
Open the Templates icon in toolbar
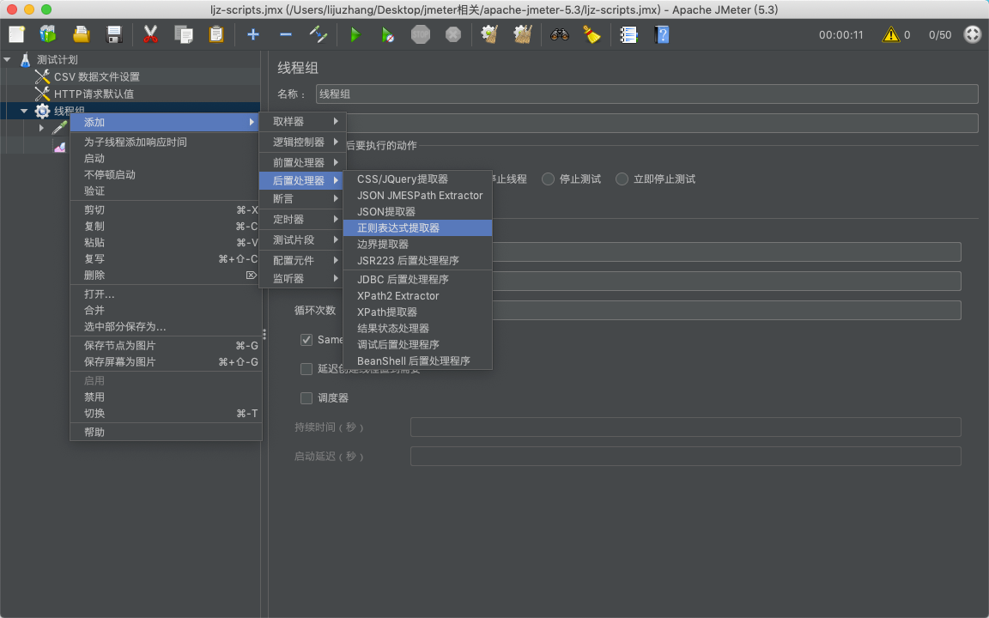point(48,34)
